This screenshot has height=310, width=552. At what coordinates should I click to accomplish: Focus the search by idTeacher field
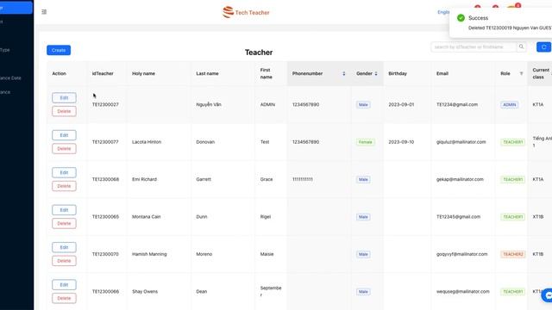[x=474, y=46]
